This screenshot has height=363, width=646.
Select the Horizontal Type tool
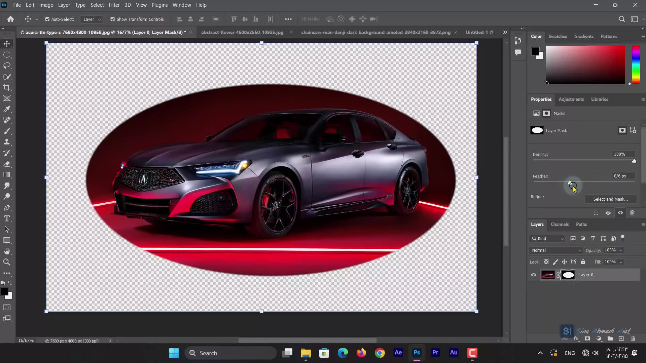[7, 218]
